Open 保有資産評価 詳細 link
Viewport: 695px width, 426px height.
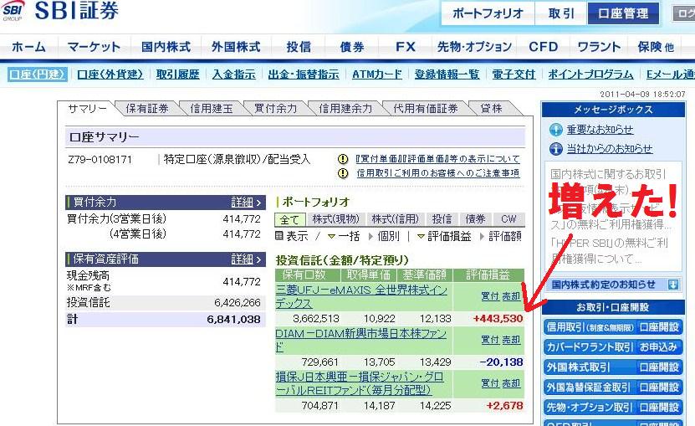[247, 259]
